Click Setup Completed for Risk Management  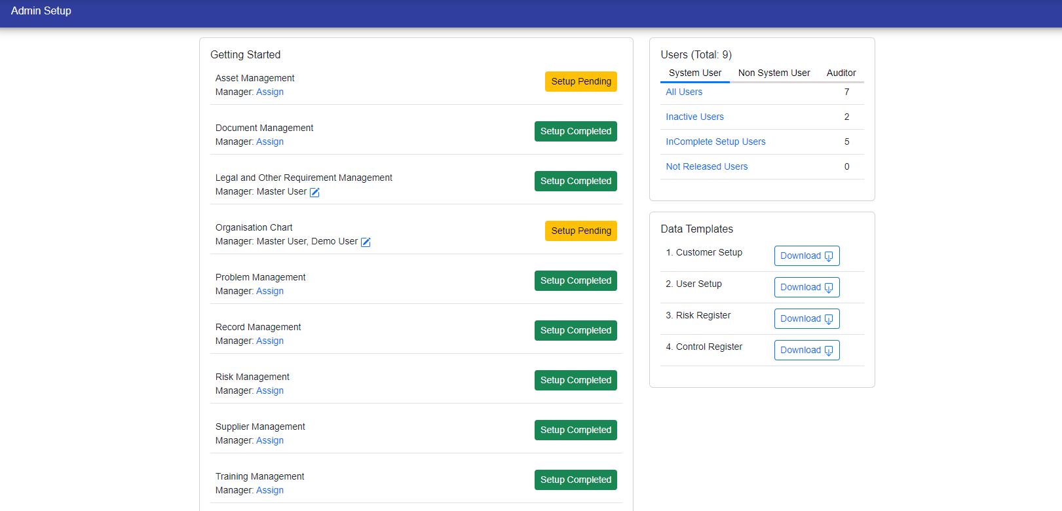point(575,380)
